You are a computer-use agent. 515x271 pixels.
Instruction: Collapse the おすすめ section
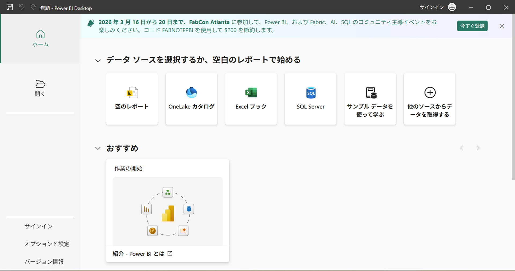coord(98,148)
